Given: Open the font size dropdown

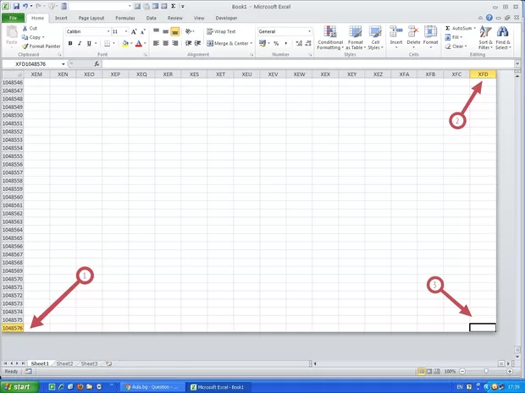Looking at the screenshot, I should (x=126, y=31).
